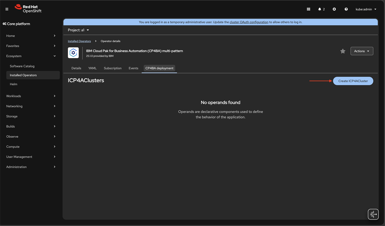This screenshot has height=226, width=385.
Task: Click the Red Hat OpenShift logo
Action: tap(28, 9)
